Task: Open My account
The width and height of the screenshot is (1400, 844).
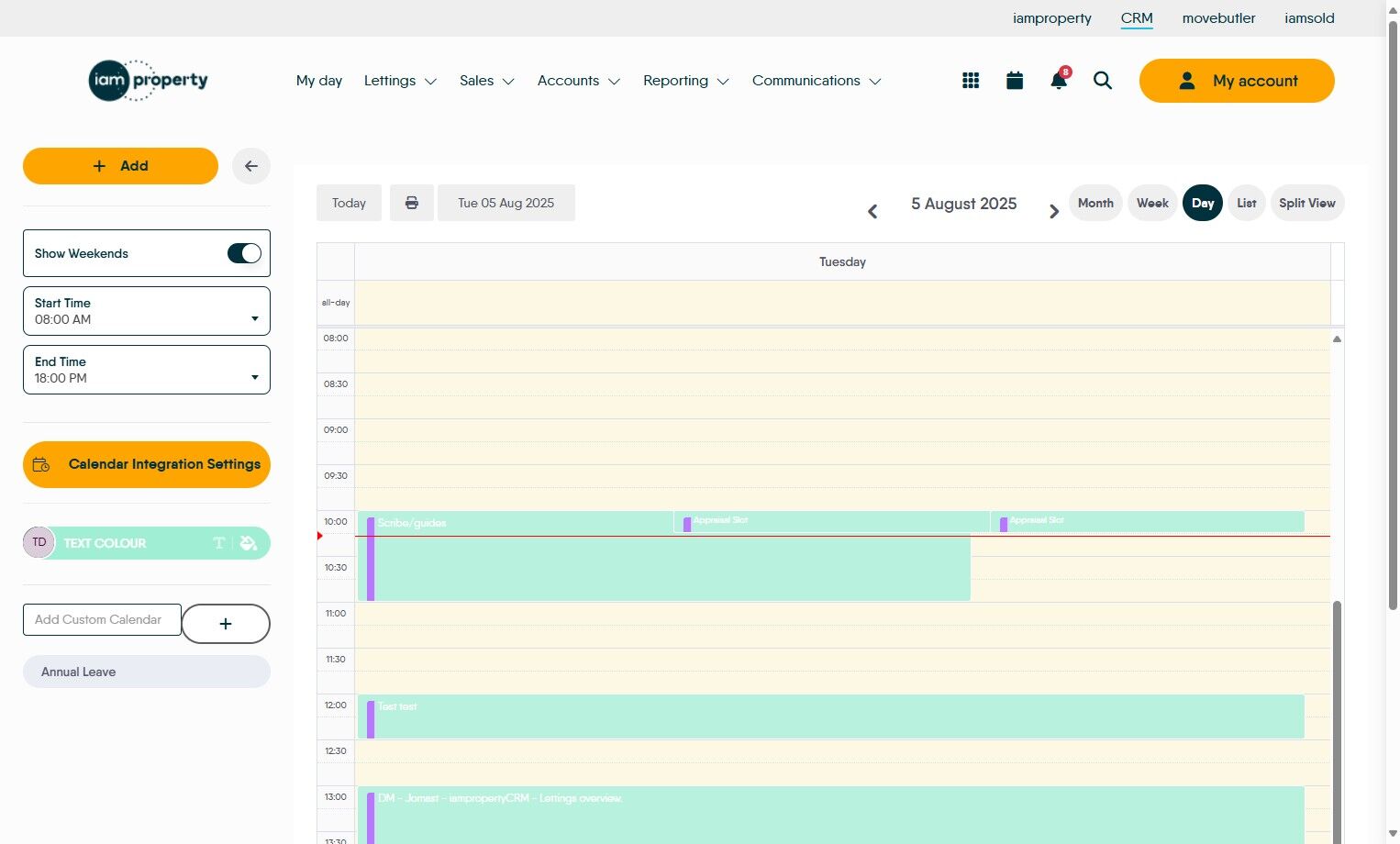Action: (1237, 81)
